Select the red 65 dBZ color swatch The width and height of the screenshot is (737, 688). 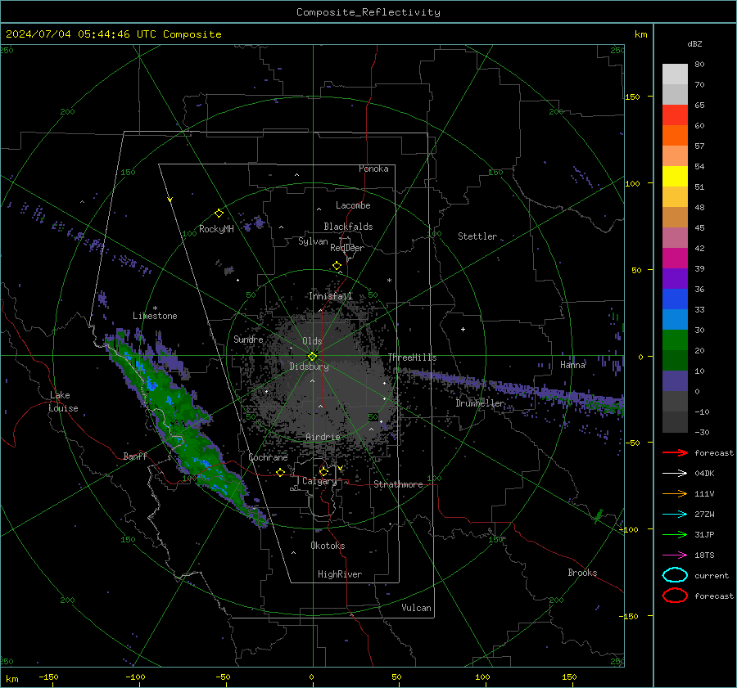click(675, 115)
